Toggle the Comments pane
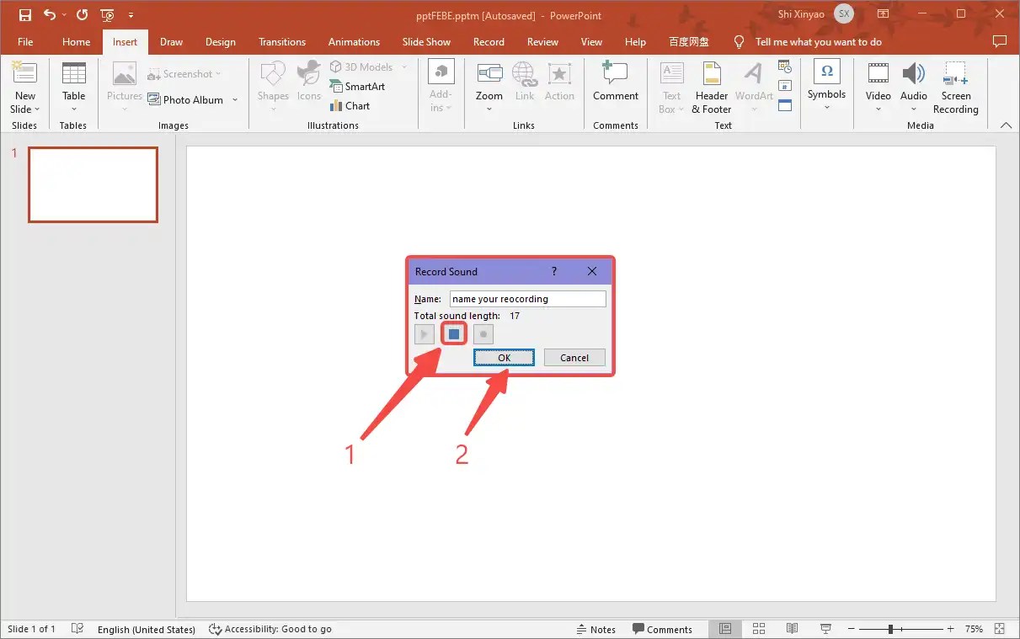The image size is (1020, 639). 664,629
